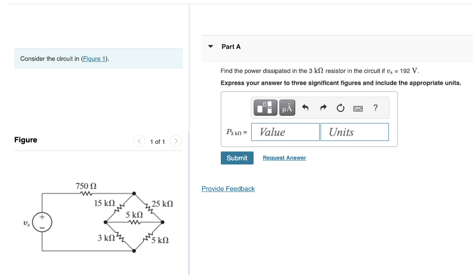The height and width of the screenshot is (275, 473).
Task: Select the Part A heading label
Action: 230,47
